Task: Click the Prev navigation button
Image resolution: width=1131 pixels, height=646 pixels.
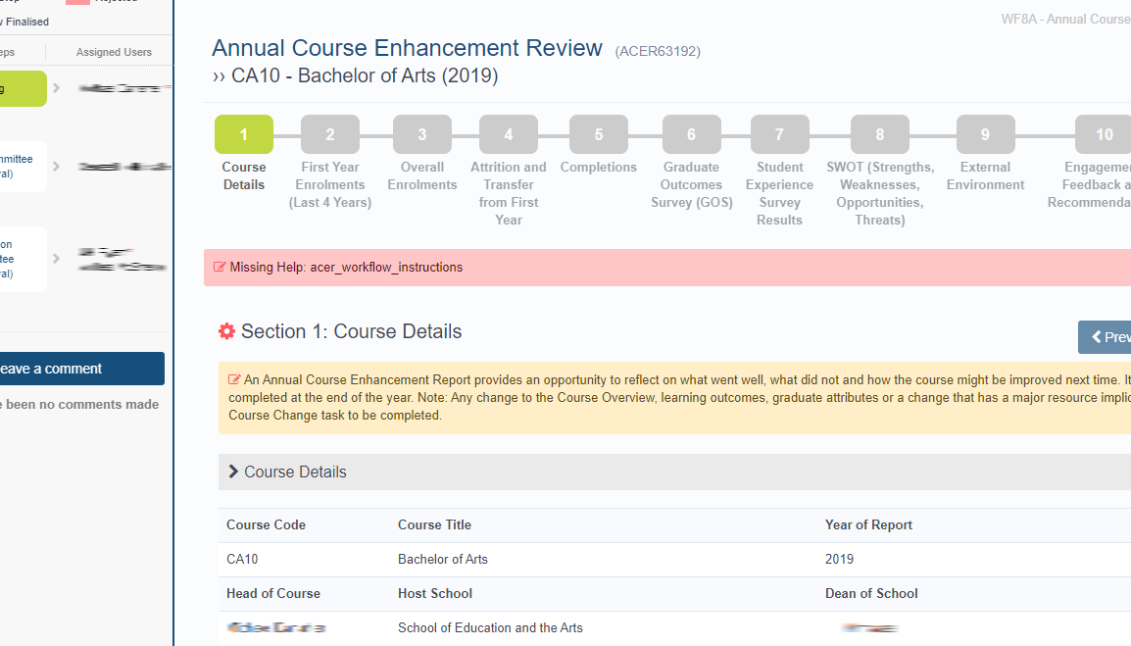Action: coord(1106,337)
